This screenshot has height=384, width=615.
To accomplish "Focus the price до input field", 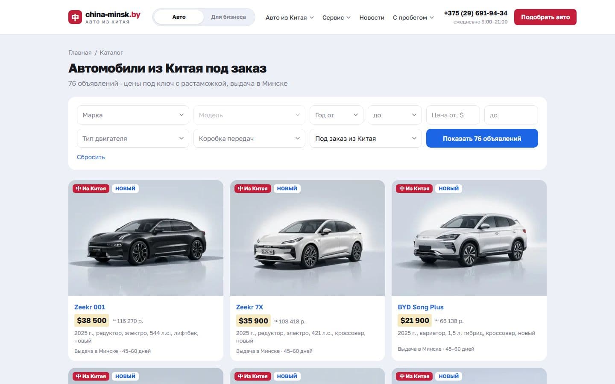I will pos(511,115).
